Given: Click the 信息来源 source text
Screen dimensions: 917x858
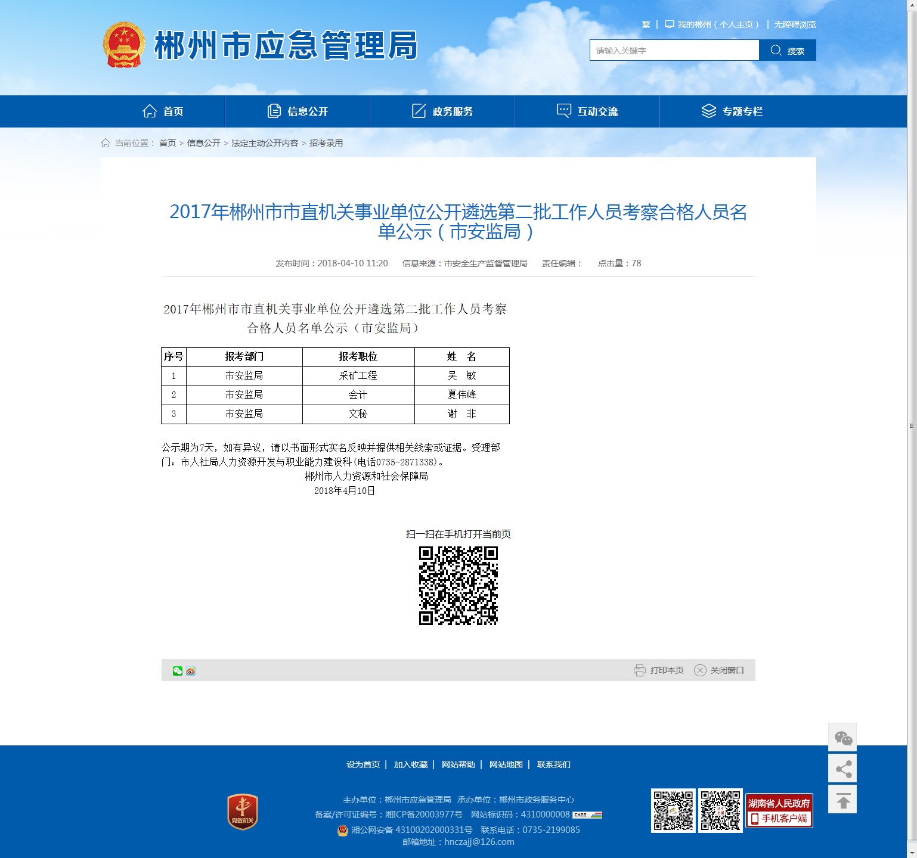Looking at the screenshot, I should [464, 263].
